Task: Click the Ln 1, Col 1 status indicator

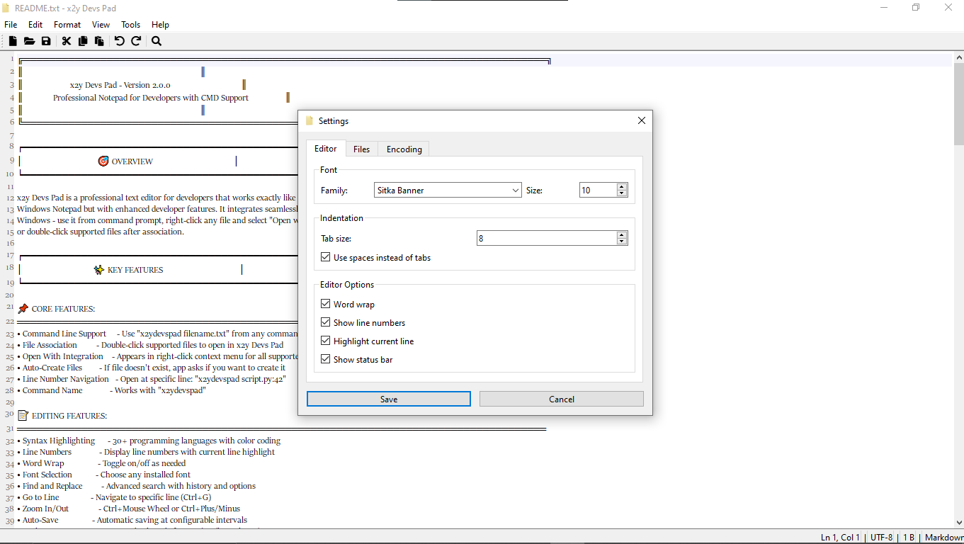Action: coord(841,538)
